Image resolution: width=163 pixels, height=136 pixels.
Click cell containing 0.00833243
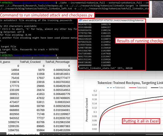(x=58, y=102)
